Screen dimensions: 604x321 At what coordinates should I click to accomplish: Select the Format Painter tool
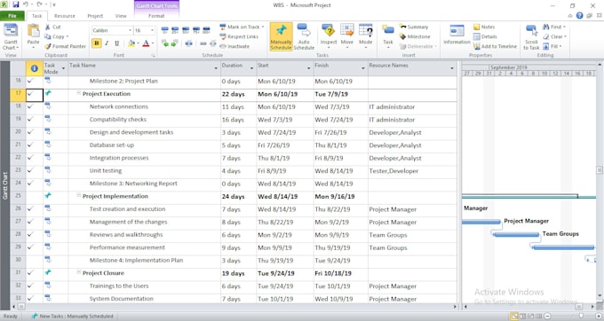(x=65, y=46)
